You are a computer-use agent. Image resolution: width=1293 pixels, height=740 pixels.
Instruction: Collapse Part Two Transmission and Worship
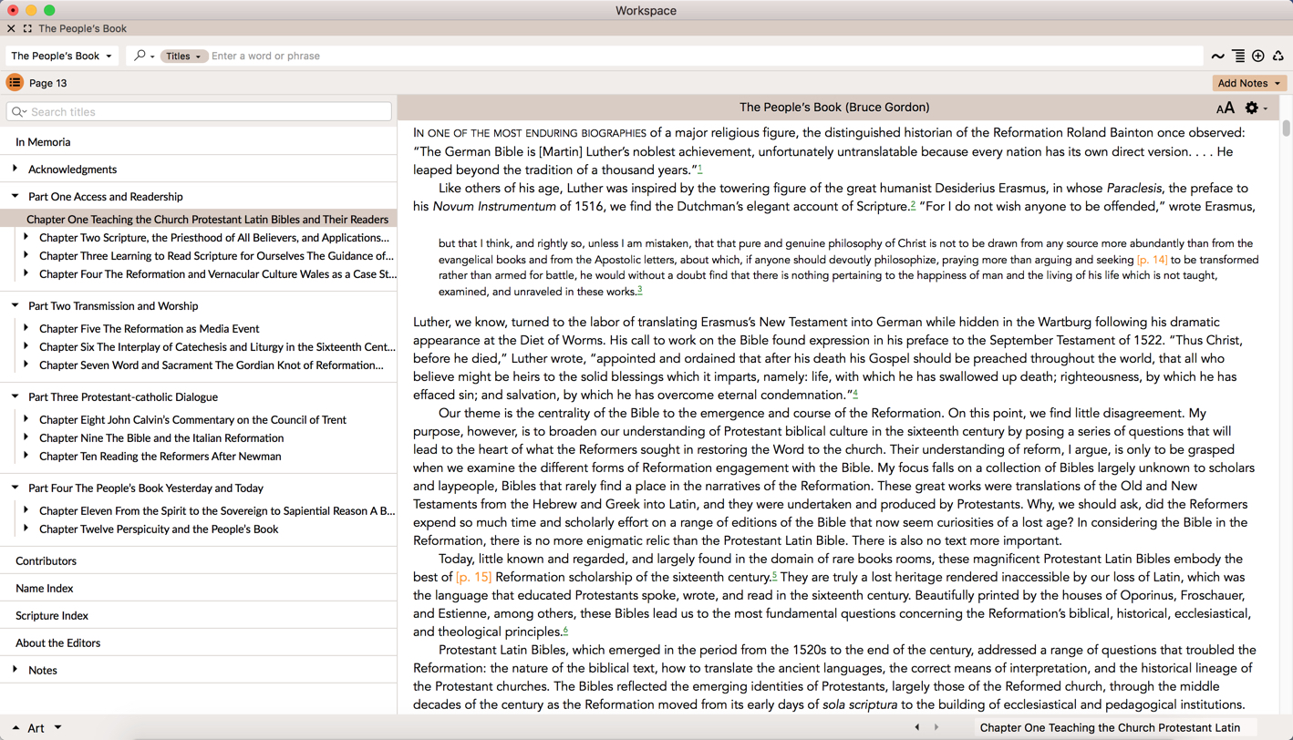[15, 305]
